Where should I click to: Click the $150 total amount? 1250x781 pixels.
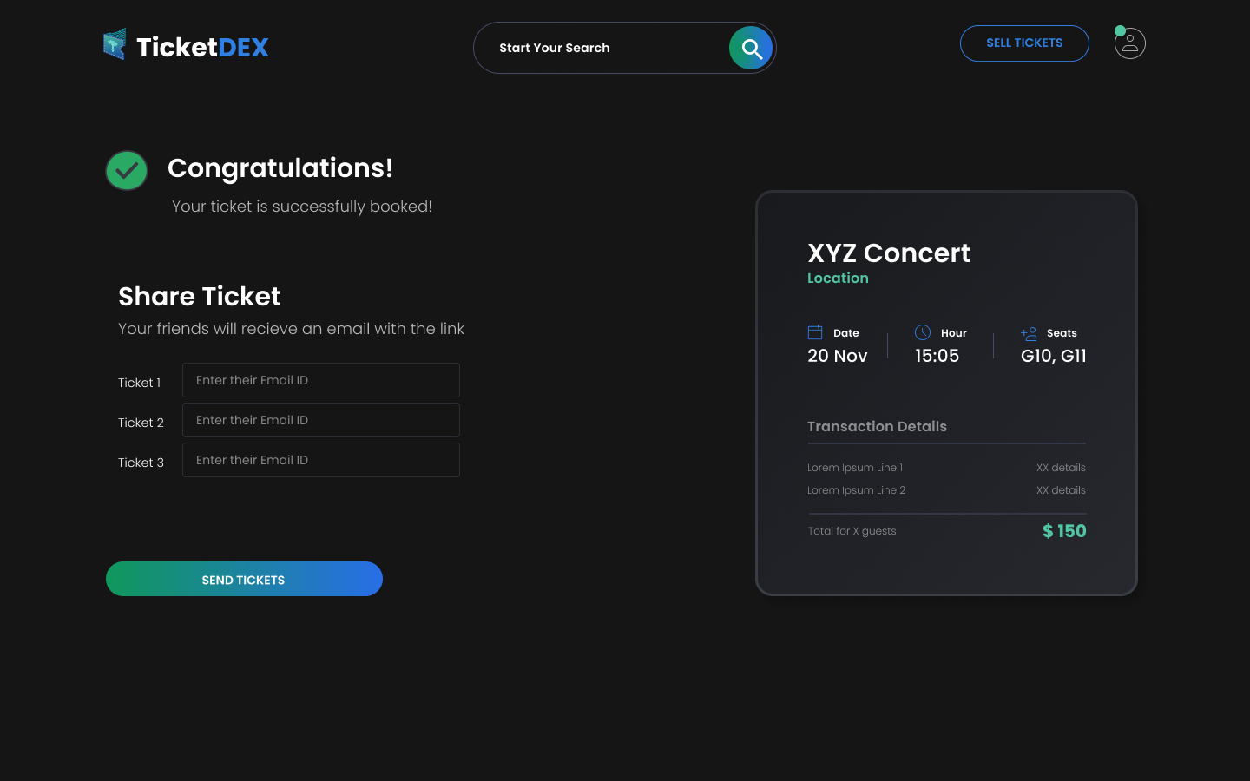(1063, 530)
